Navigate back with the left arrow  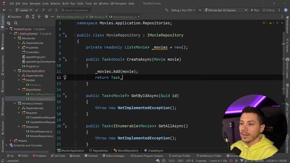(4, 10)
